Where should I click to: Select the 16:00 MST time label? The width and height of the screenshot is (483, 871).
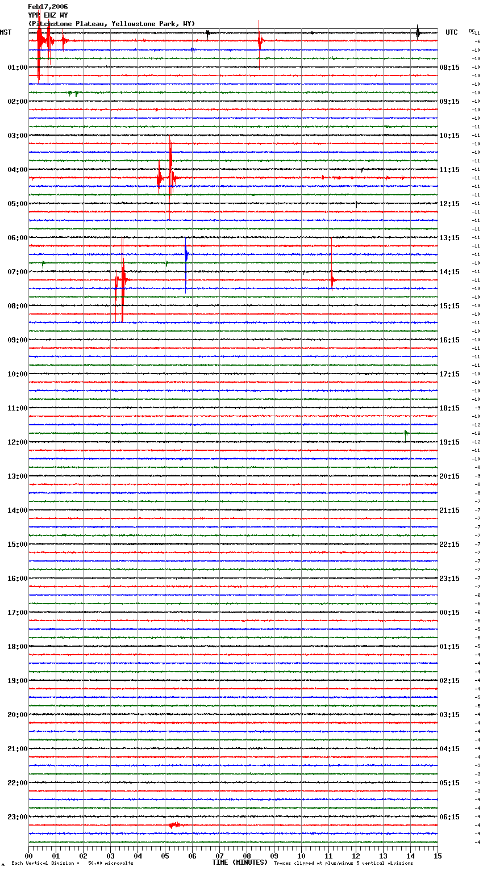(x=17, y=579)
